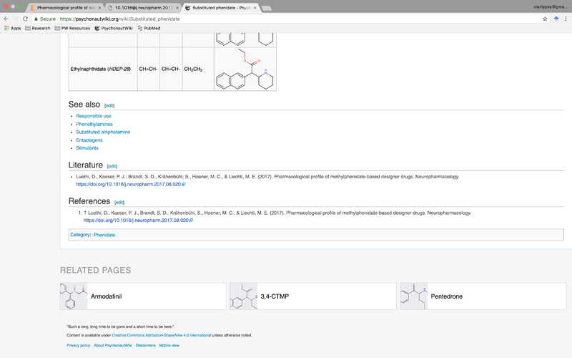Switch to the 'Pharmacological profile' tab
Image resolution: width=572 pixels, height=358 pixels.
[69, 7]
